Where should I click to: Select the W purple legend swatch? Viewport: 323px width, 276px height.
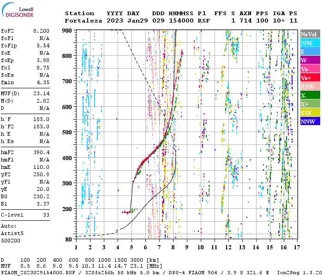(310, 60)
